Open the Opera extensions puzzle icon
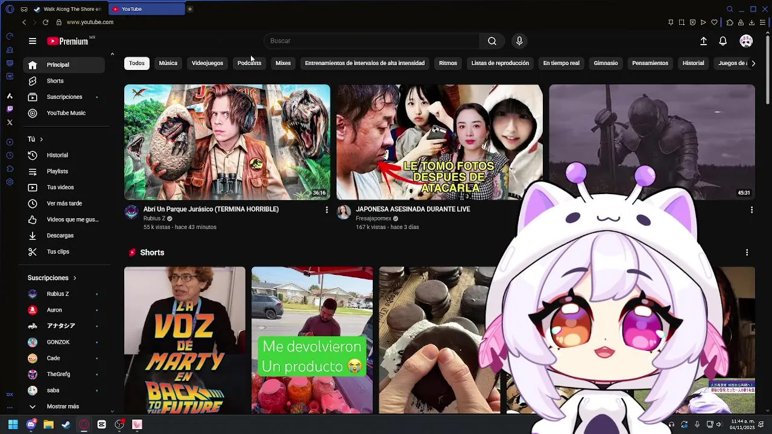Screen dimensions: 772x434 pyautogui.click(x=730, y=22)
